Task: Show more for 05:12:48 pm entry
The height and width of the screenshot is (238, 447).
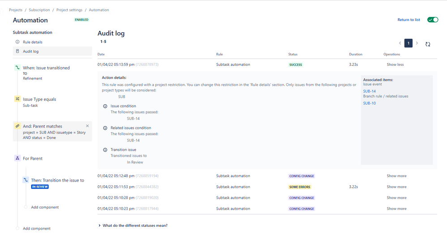Action: pos(396,176)
